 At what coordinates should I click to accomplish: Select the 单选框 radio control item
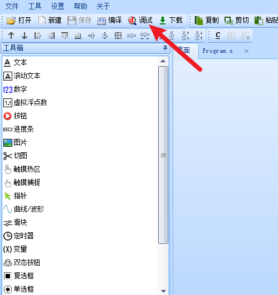[x=18, y=289]
